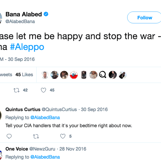
Task: Click the Follow button
Action: click(x=144, y=18)
